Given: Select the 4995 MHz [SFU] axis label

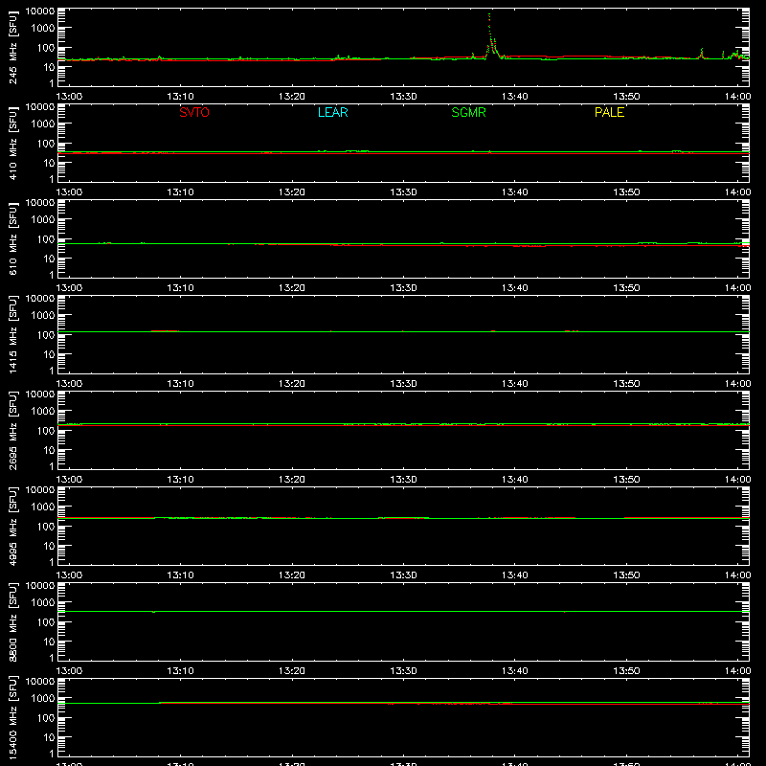Looking at the screenshot, I should click(x=12, y=526).
